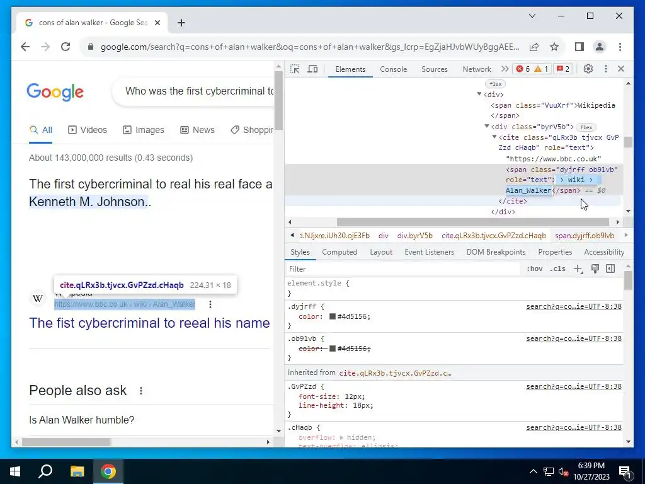This screenshot has height=484, width=645.
Task: Open DevTools customize three-dot menu
Action: (605, 69)
